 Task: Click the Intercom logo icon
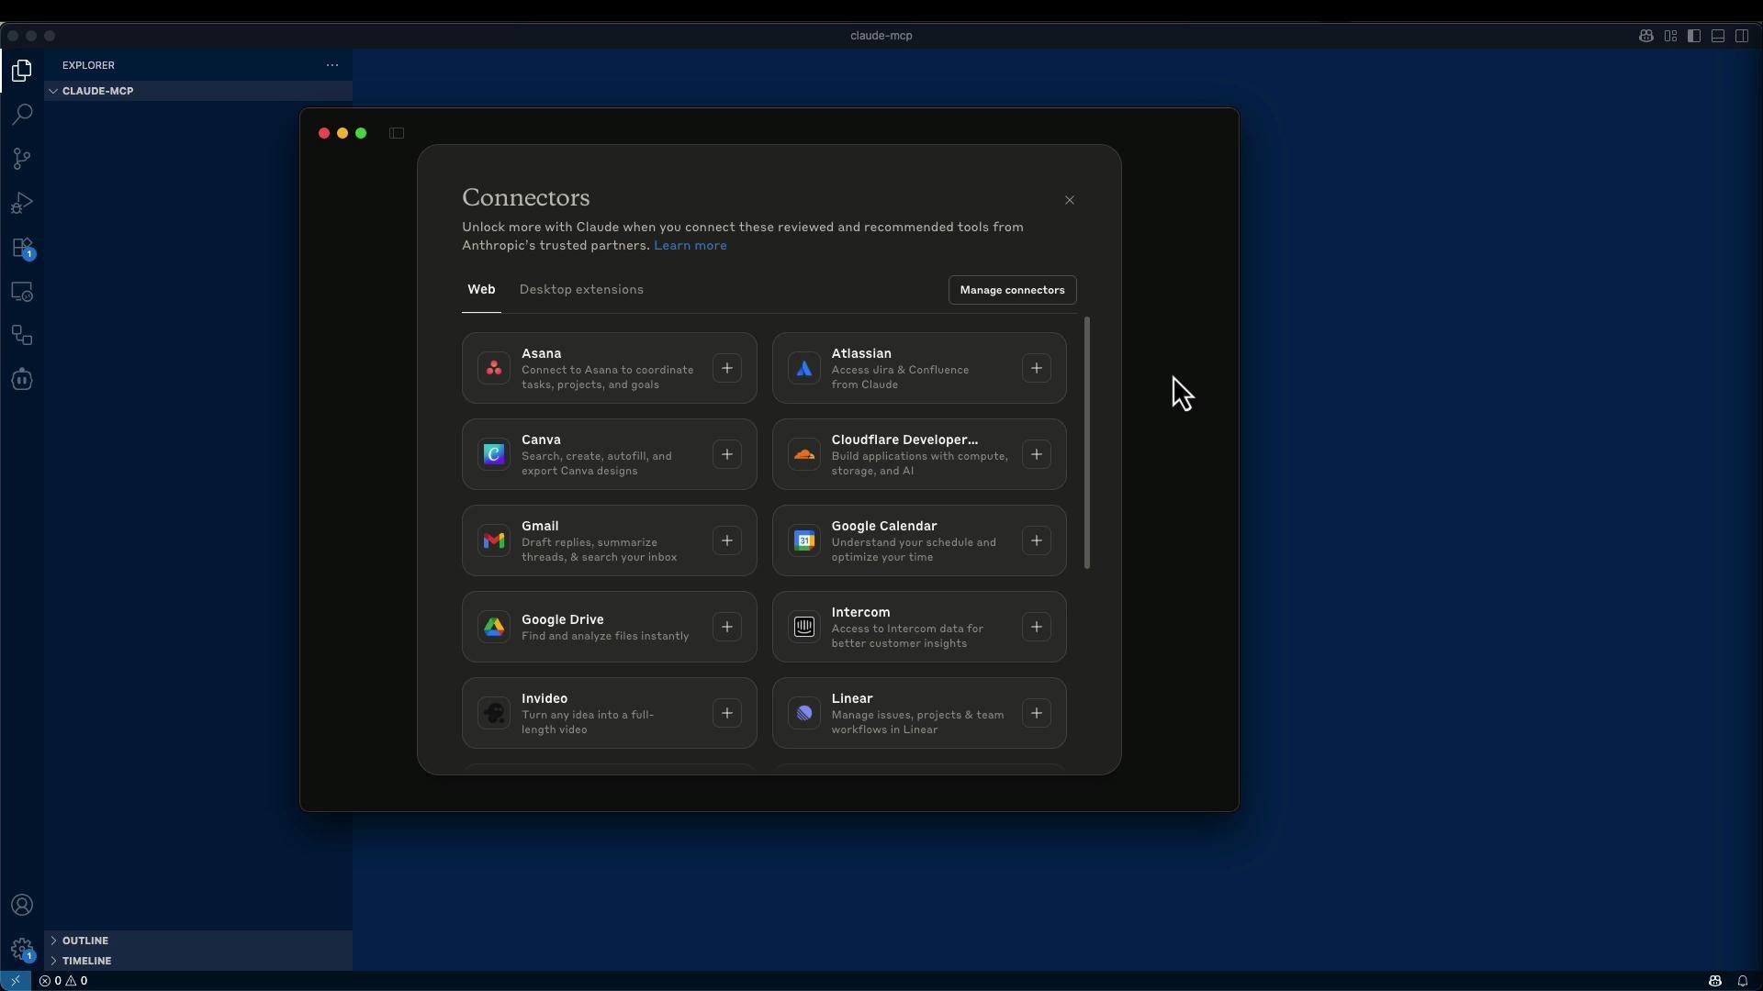804,628
